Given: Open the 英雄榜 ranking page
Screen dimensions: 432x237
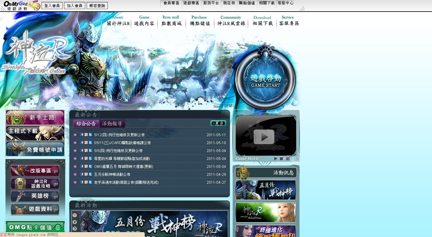Looking at the screenshot, I should (35, 196).
